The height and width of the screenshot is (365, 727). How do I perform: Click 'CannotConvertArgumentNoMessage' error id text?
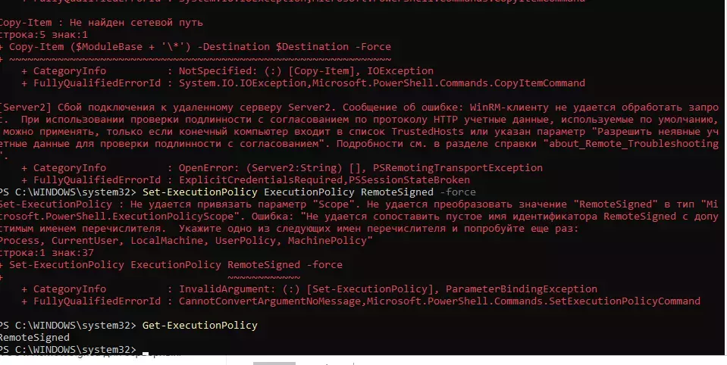click(269, 301)
